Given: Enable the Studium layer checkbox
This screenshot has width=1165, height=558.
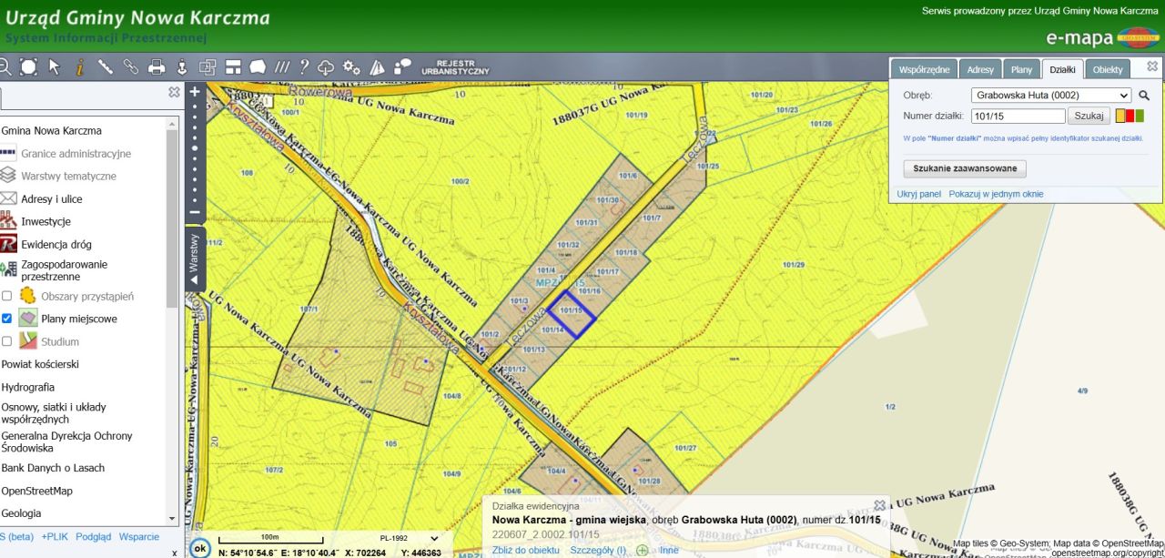Looking at the screenshot, I should point(7,341).
